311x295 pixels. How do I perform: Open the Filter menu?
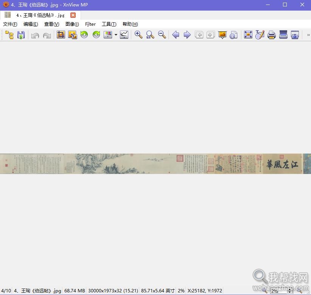click(90, 24)
